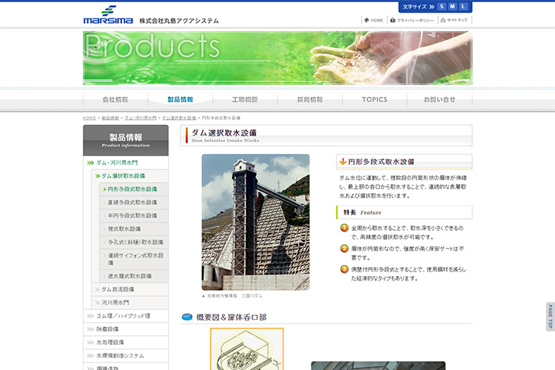Click ダム・河川用水門 in the breadcrumb trail
Screen dimensions: 555x370
click(x=141, y=118)
